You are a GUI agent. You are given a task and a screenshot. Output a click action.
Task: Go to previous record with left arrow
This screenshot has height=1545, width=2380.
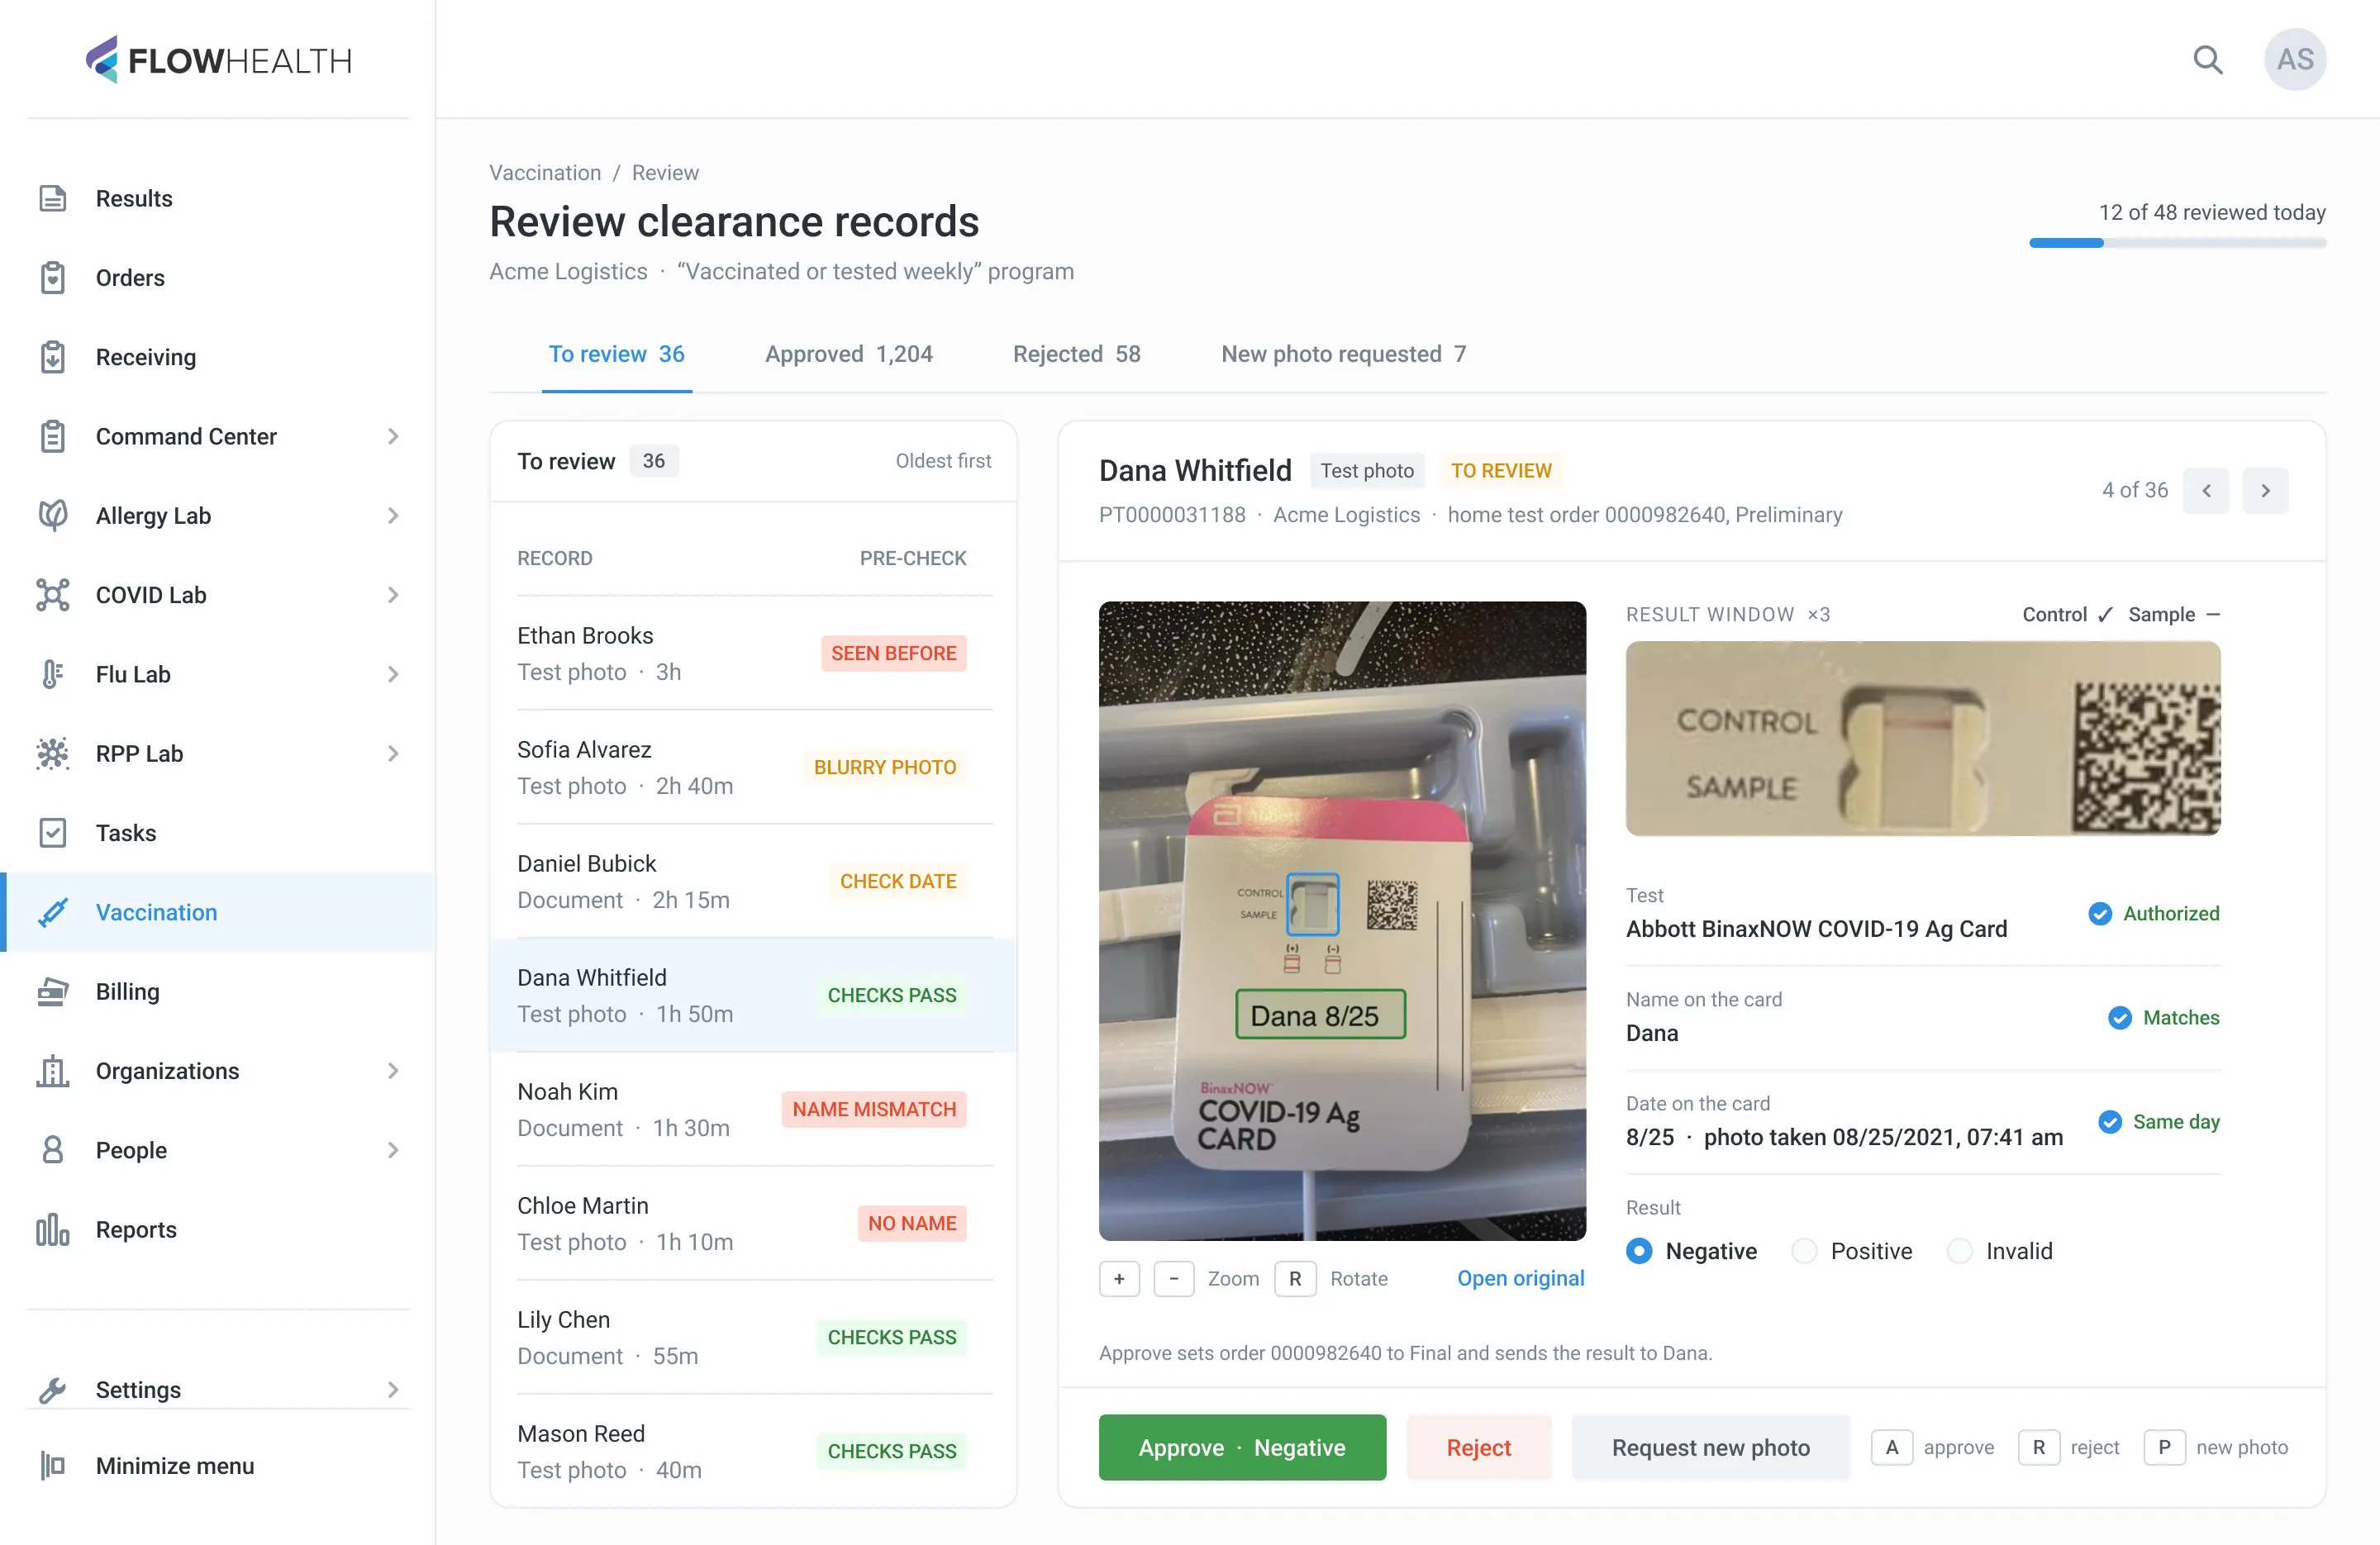tap(2206, 490)
